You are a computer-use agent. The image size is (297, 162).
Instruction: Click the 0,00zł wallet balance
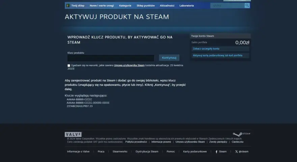click(x=242, y=43)
